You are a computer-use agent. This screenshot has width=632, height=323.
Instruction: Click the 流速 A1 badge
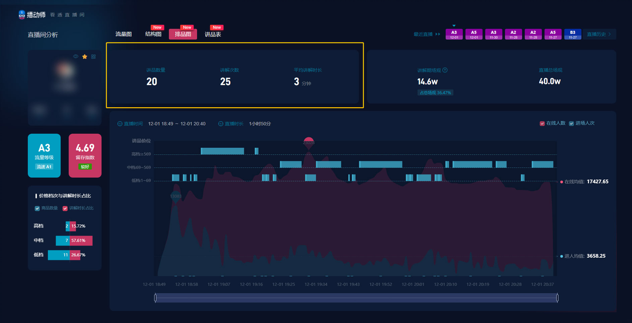pyautogui.click(x=45, y=167)
